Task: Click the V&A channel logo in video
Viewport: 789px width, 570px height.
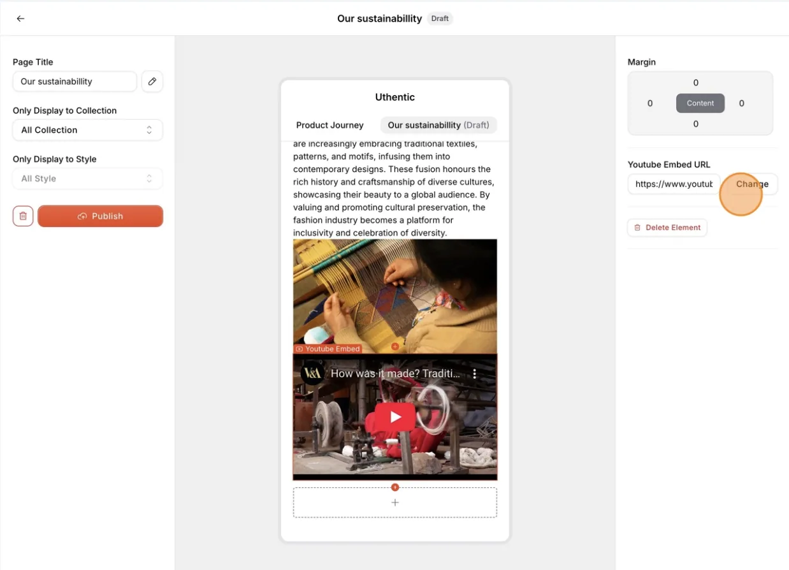Action: [312, 374]
